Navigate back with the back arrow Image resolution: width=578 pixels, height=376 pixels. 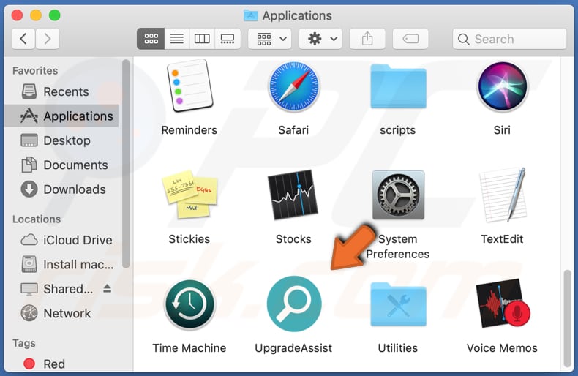click(x=23, y=39)
